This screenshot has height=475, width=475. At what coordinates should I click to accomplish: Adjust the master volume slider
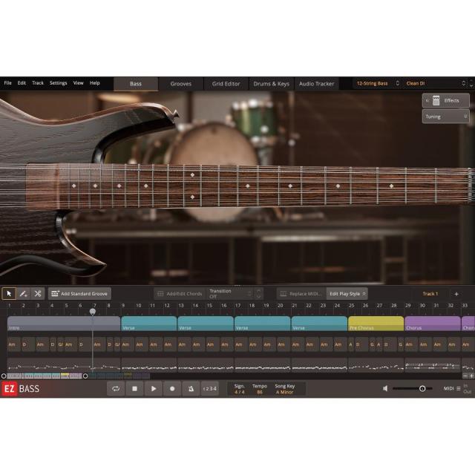[x=422, y=388]
